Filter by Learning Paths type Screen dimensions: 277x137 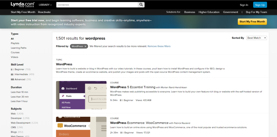19,48
